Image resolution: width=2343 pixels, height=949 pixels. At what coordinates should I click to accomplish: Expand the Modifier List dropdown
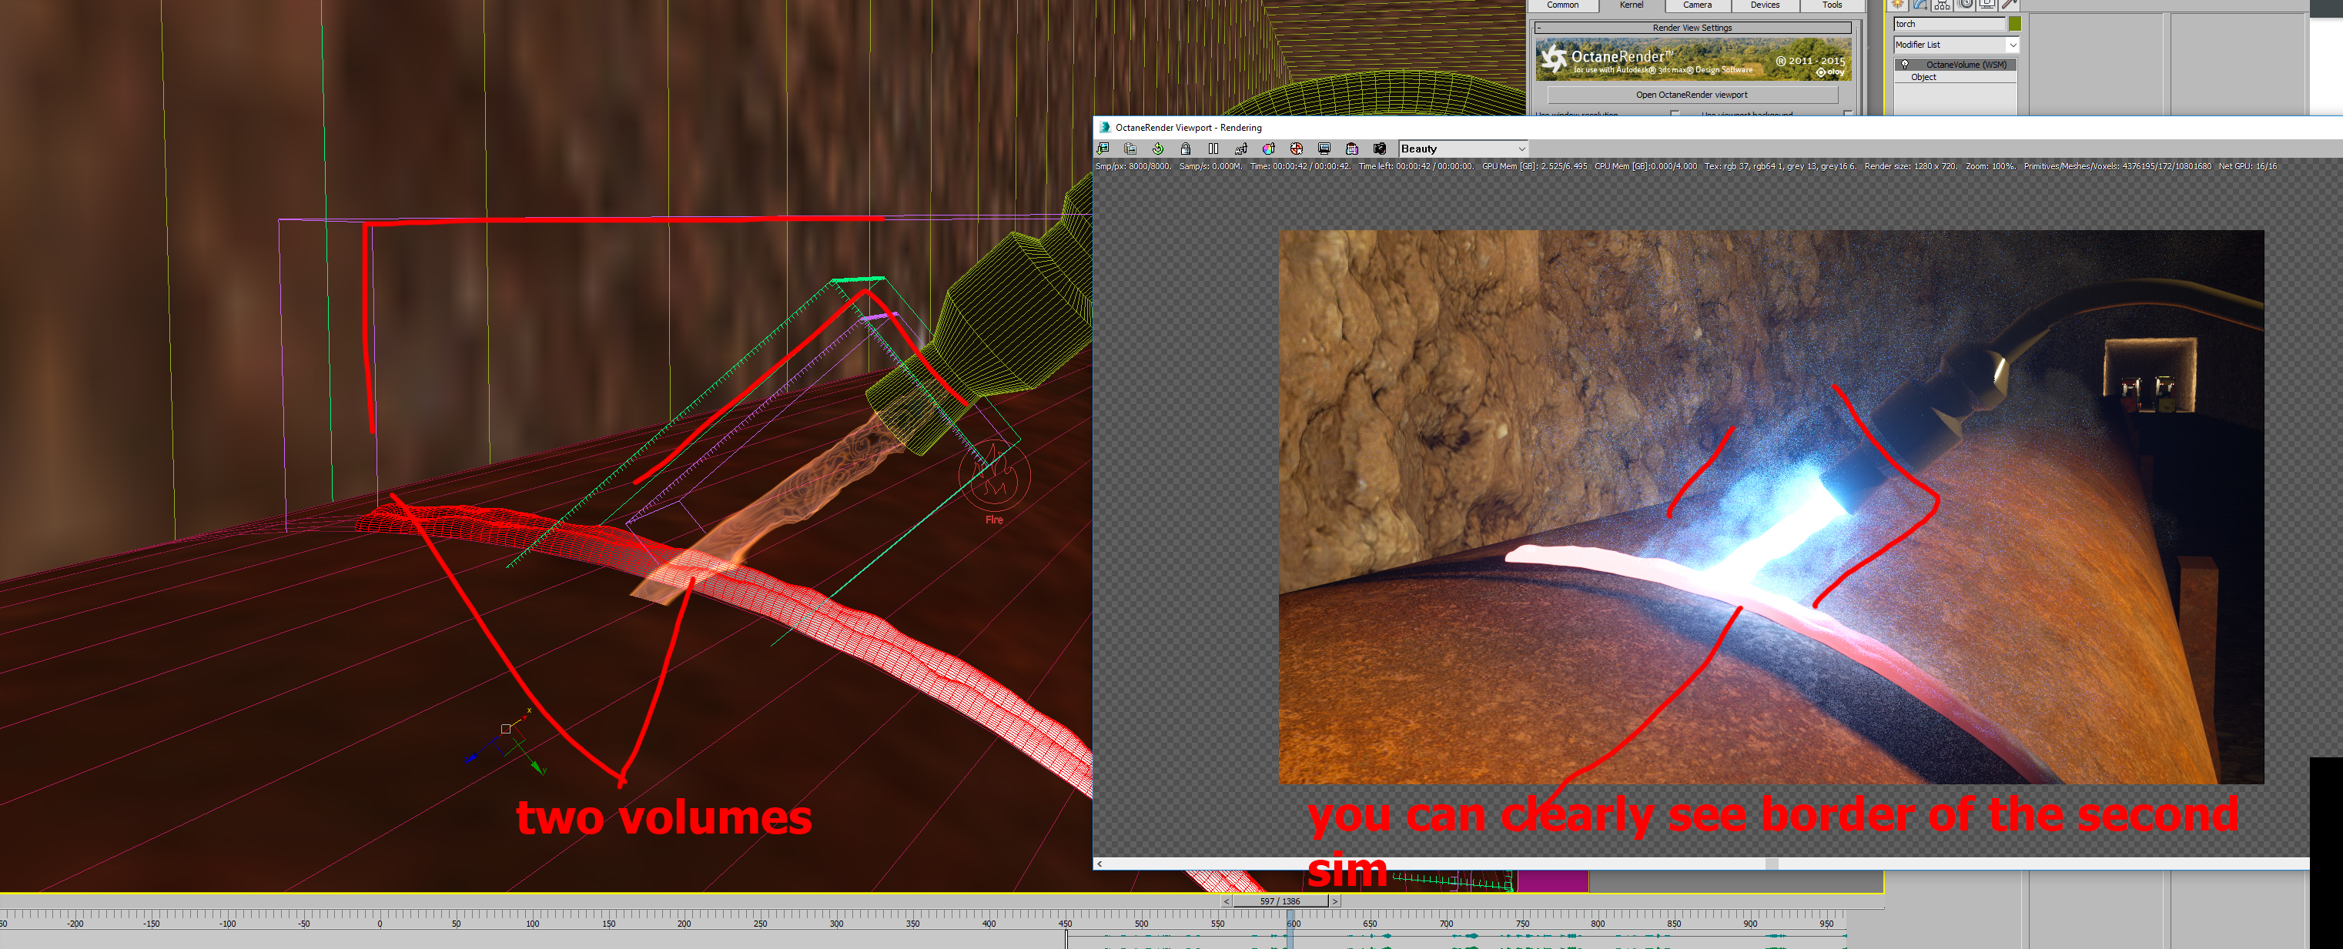click(2012, 45)
